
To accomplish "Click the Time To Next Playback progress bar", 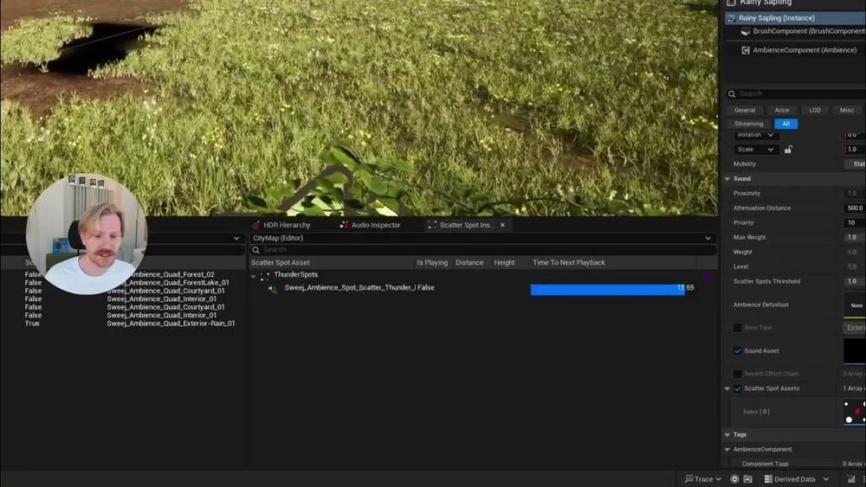I will tap(608, 290).
